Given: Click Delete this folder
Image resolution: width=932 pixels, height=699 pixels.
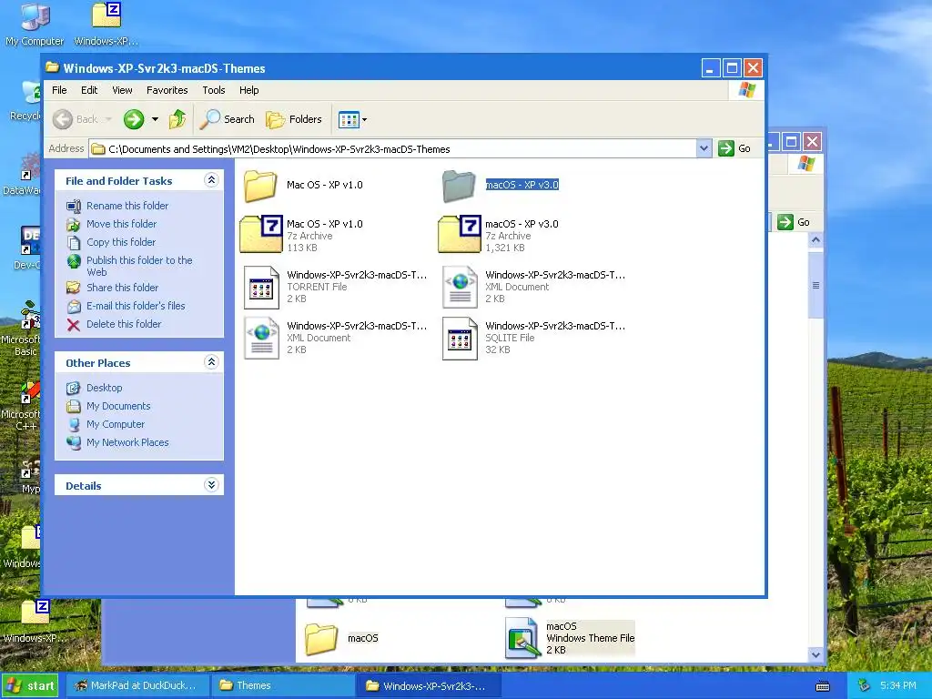Looking at the screenshot, I should [x=124, y=325].
